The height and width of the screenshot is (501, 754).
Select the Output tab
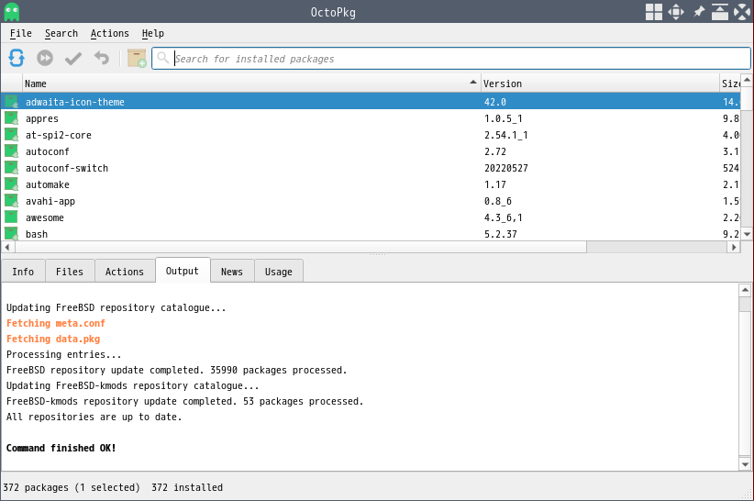pos(183,271)
